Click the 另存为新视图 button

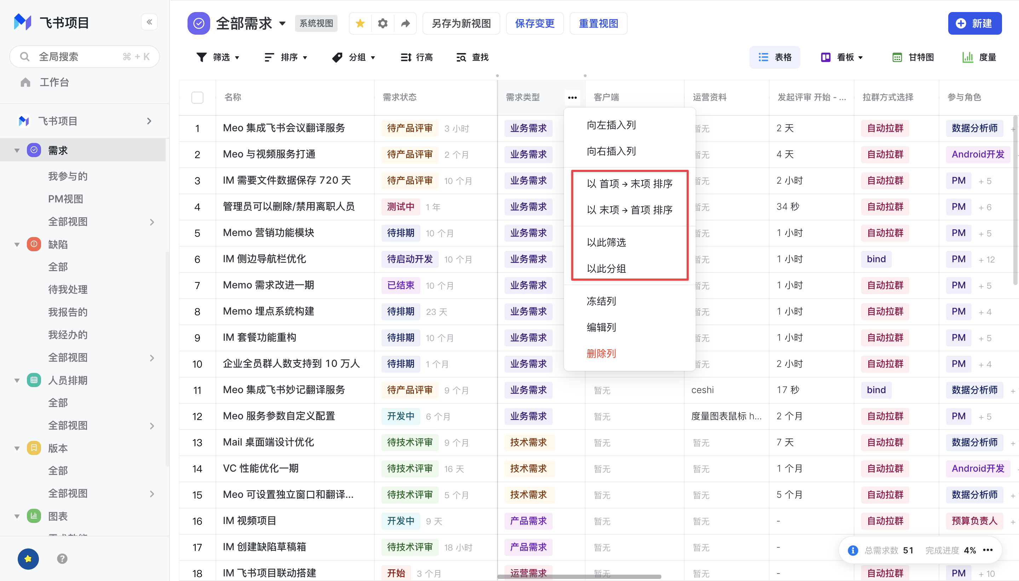[x=461, y=24]
